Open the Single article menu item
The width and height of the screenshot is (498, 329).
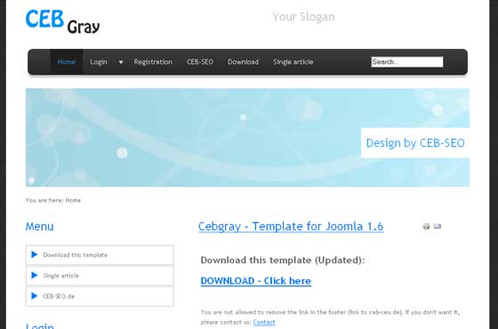coord(293,61)
